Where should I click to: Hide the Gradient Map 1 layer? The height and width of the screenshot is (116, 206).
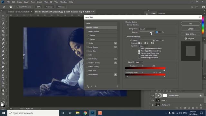coord(153,96)
